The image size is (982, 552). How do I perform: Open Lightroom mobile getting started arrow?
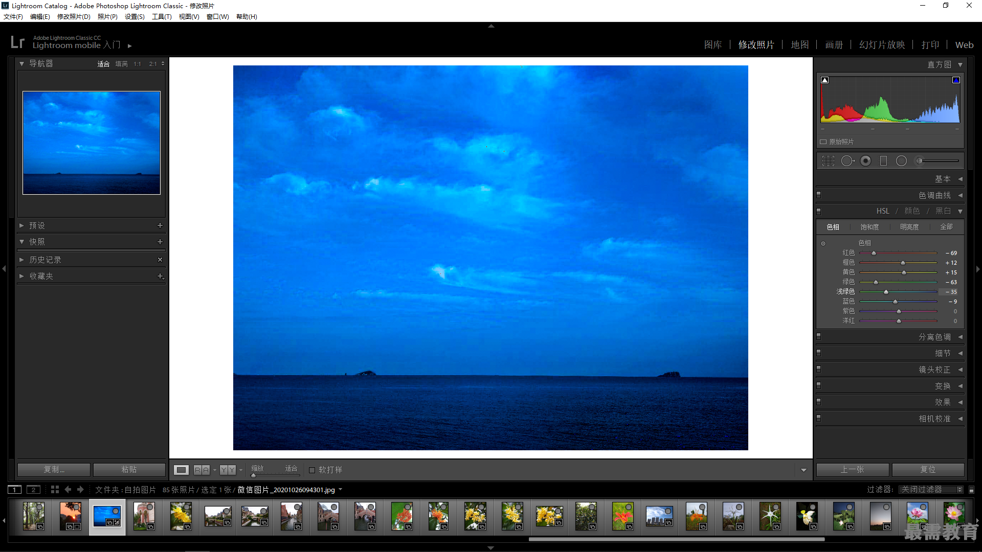(130, 45)
